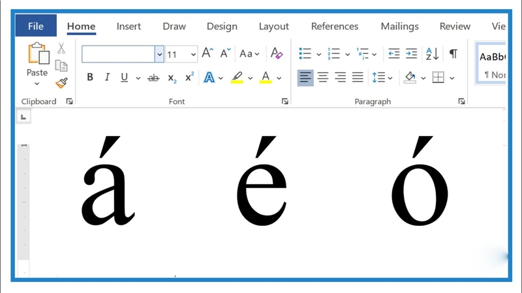Apply subscript formatting

(x=172, y=78)
